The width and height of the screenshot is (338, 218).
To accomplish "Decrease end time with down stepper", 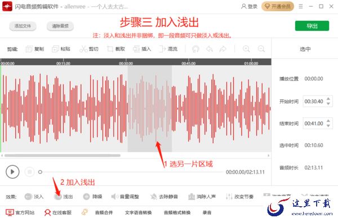I will [x=328, y=126].
